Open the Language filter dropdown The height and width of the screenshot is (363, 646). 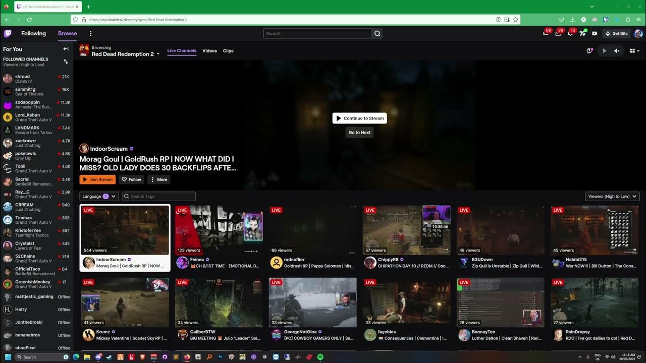[x=99, y=196]
